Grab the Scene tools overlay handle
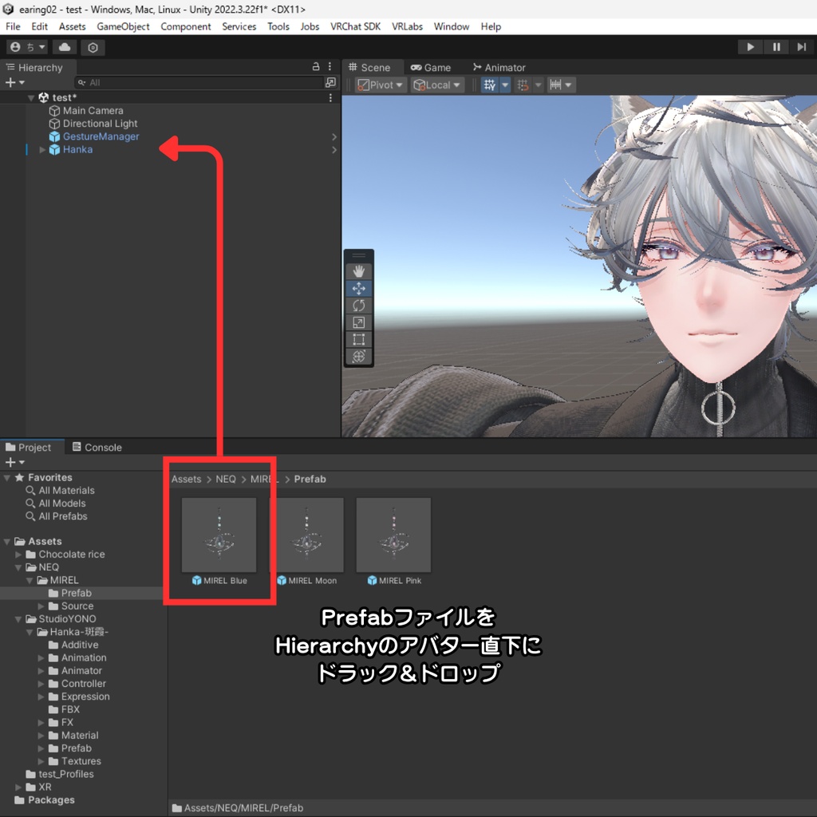The width and height of the screenshot is (817, 817). click(358, 255)
